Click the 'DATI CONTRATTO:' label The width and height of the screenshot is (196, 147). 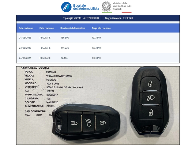pyautogui.click(x=35, y=111)
